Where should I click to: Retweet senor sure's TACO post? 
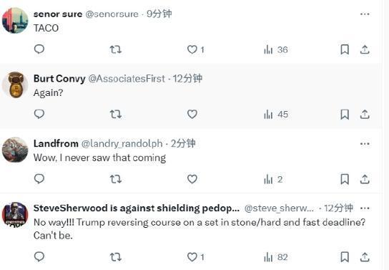(116, 49)
